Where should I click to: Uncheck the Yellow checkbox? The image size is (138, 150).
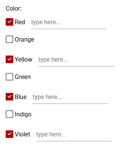9,59
